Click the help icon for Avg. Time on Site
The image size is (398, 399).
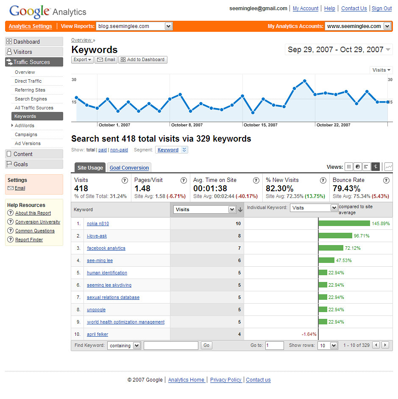256,180
